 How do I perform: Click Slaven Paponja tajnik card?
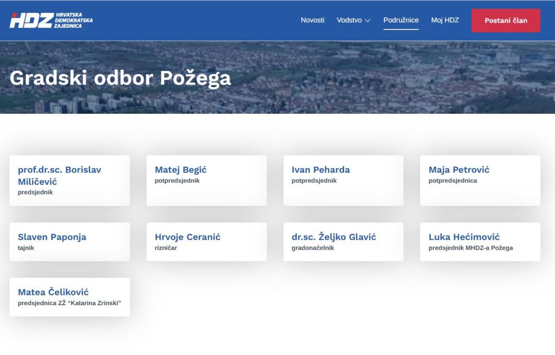click(70, 242)
